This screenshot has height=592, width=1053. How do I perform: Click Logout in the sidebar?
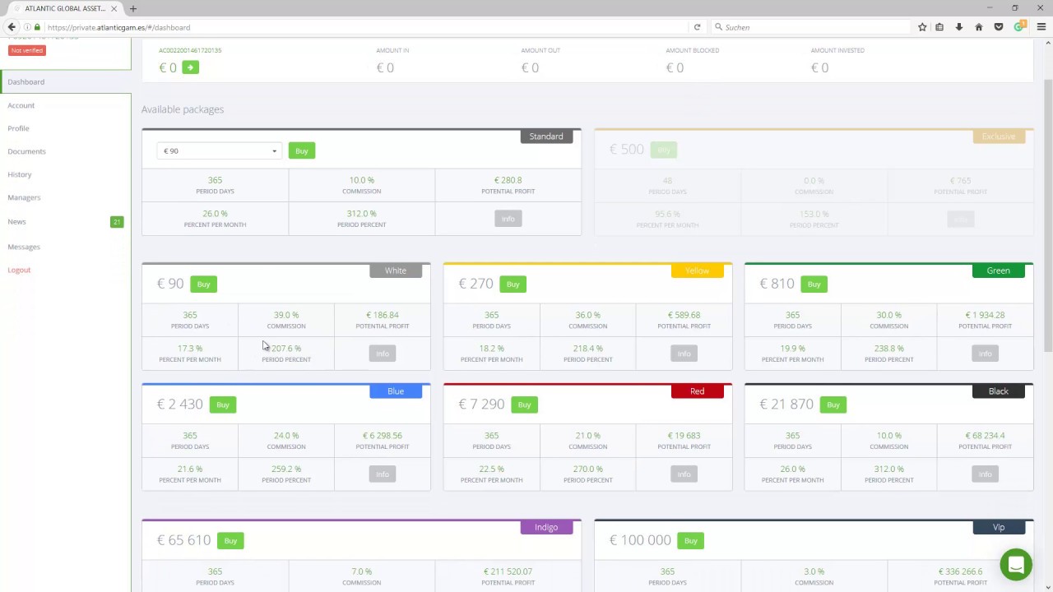(x=19, y=270)
